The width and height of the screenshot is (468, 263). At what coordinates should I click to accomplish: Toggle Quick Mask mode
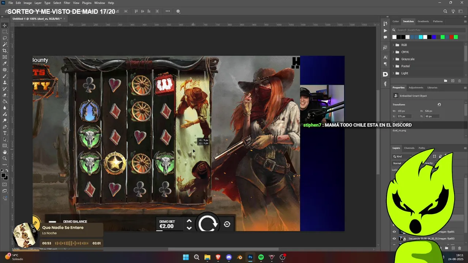pyautogui.click(x=5, y=184)
